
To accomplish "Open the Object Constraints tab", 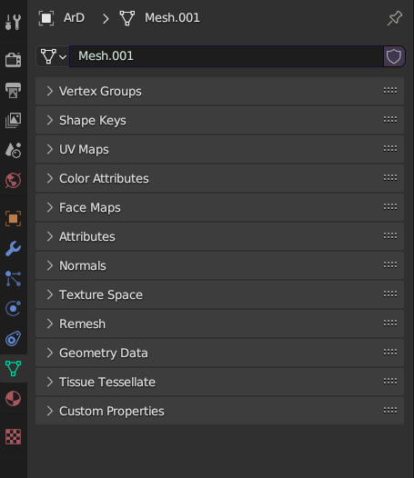I will point(13,338).
